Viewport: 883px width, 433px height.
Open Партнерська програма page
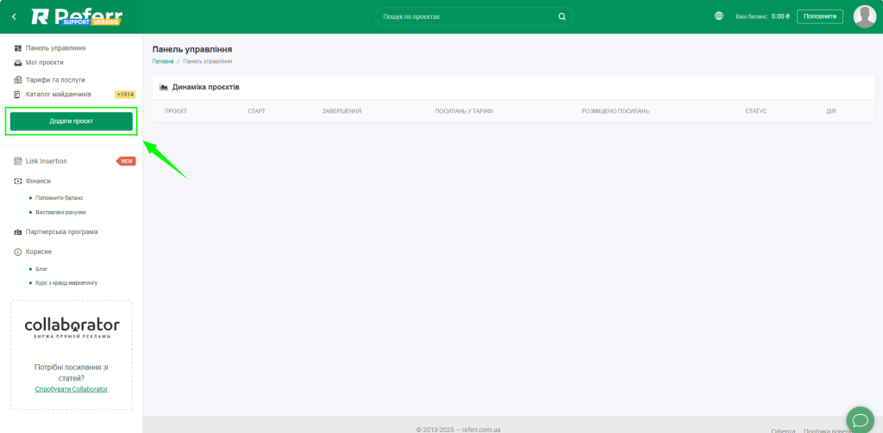[61, 232]
